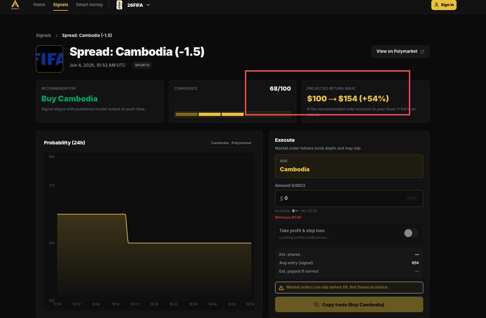Click the 26FIFA trophy icon
This screenshot has height=318, width=486.
pyautogui.click(x=119, y=5)
